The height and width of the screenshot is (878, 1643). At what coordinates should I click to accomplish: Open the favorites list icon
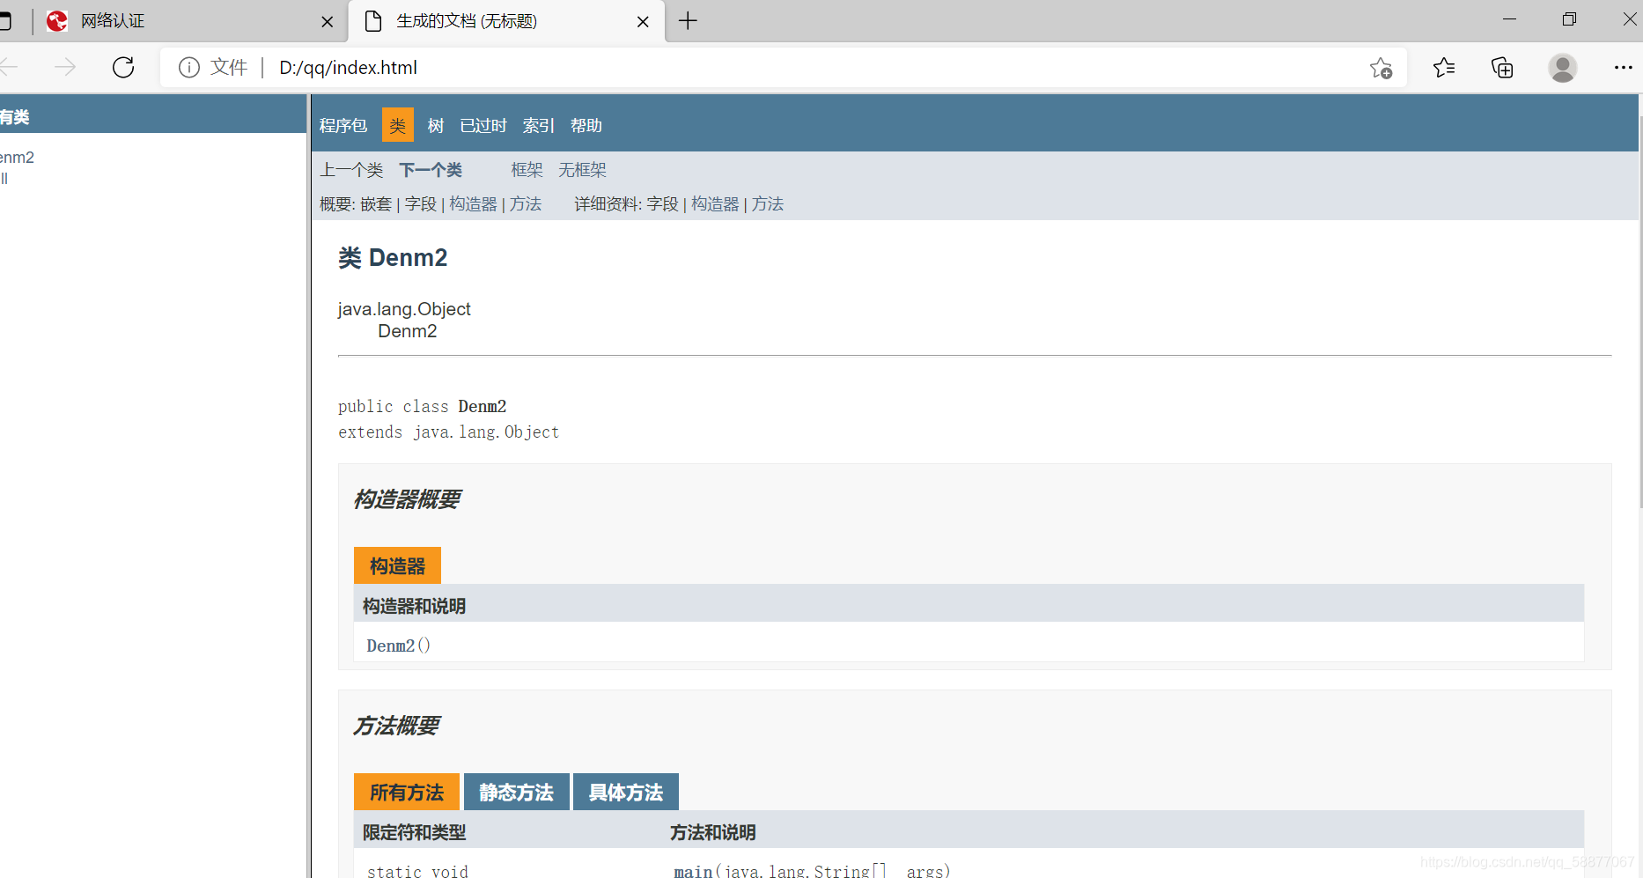[1444, 68]
